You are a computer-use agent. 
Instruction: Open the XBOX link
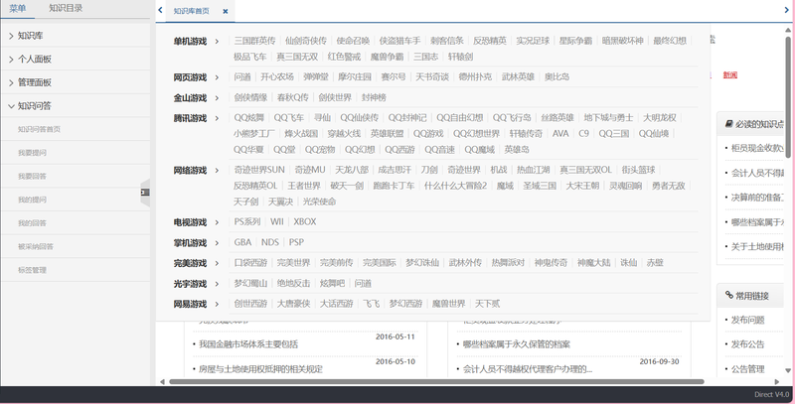tap(305, 221)
